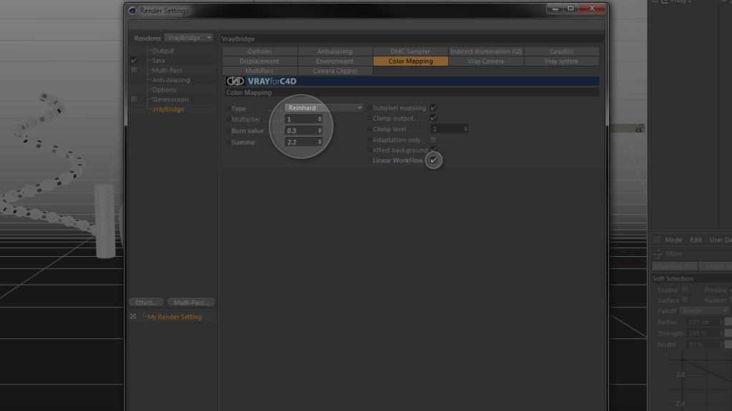Click the Cinema 4D icon in Render Settings title bar
Image resolution: width=732 pixels, height=411 pixels.
(x=132, y=10)
